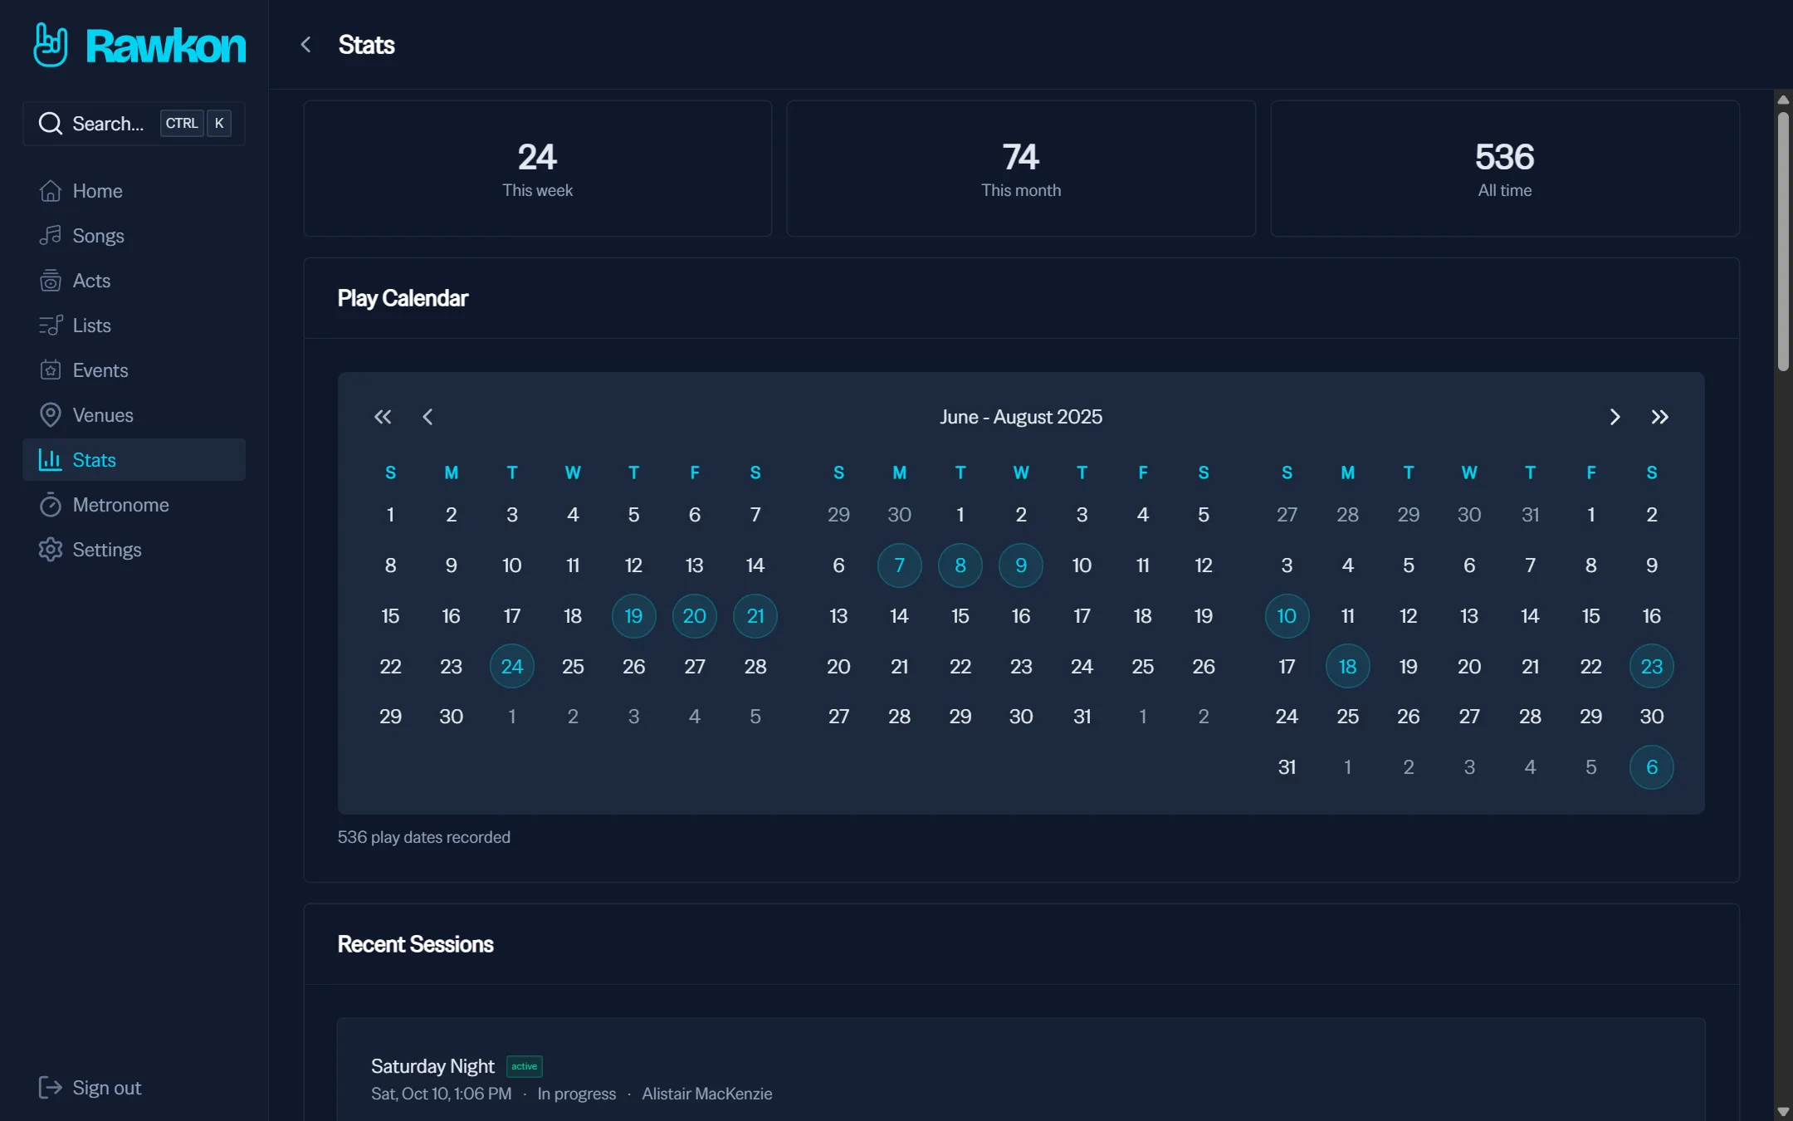This screenshot has height=1121, width=1793.
Task: Select July 31 in the calendar
Action: (x=1082, y=717)
